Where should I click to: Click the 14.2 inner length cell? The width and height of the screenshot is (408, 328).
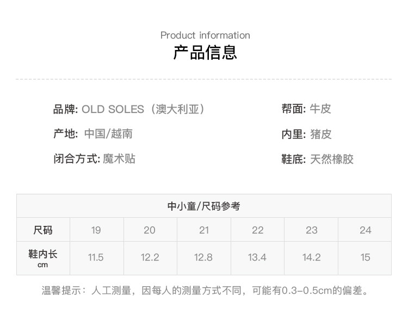tap(312, 257)
